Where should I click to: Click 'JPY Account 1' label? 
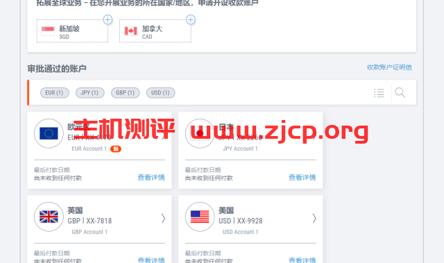tap(240, 149)
